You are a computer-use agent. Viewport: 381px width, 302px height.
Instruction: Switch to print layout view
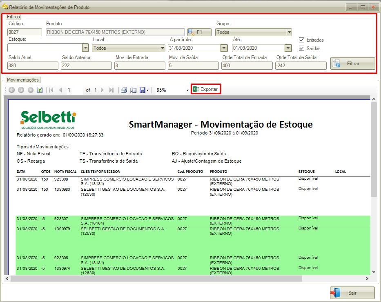(133, 90)
